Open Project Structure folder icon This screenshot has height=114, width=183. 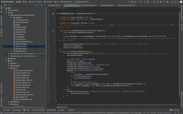[x=175, y=2]
